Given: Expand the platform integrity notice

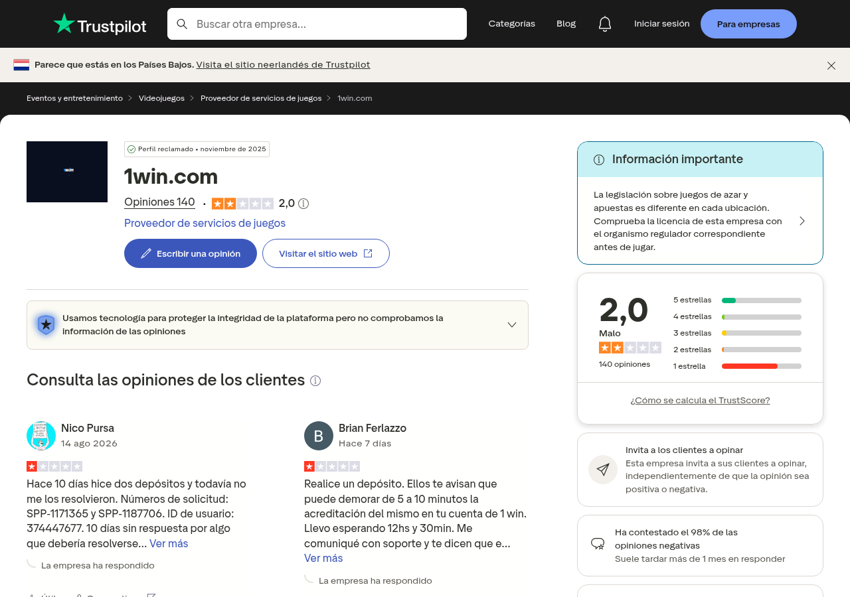Looking at the screenshot, I should pyautogui.click(x=512, y=325).
